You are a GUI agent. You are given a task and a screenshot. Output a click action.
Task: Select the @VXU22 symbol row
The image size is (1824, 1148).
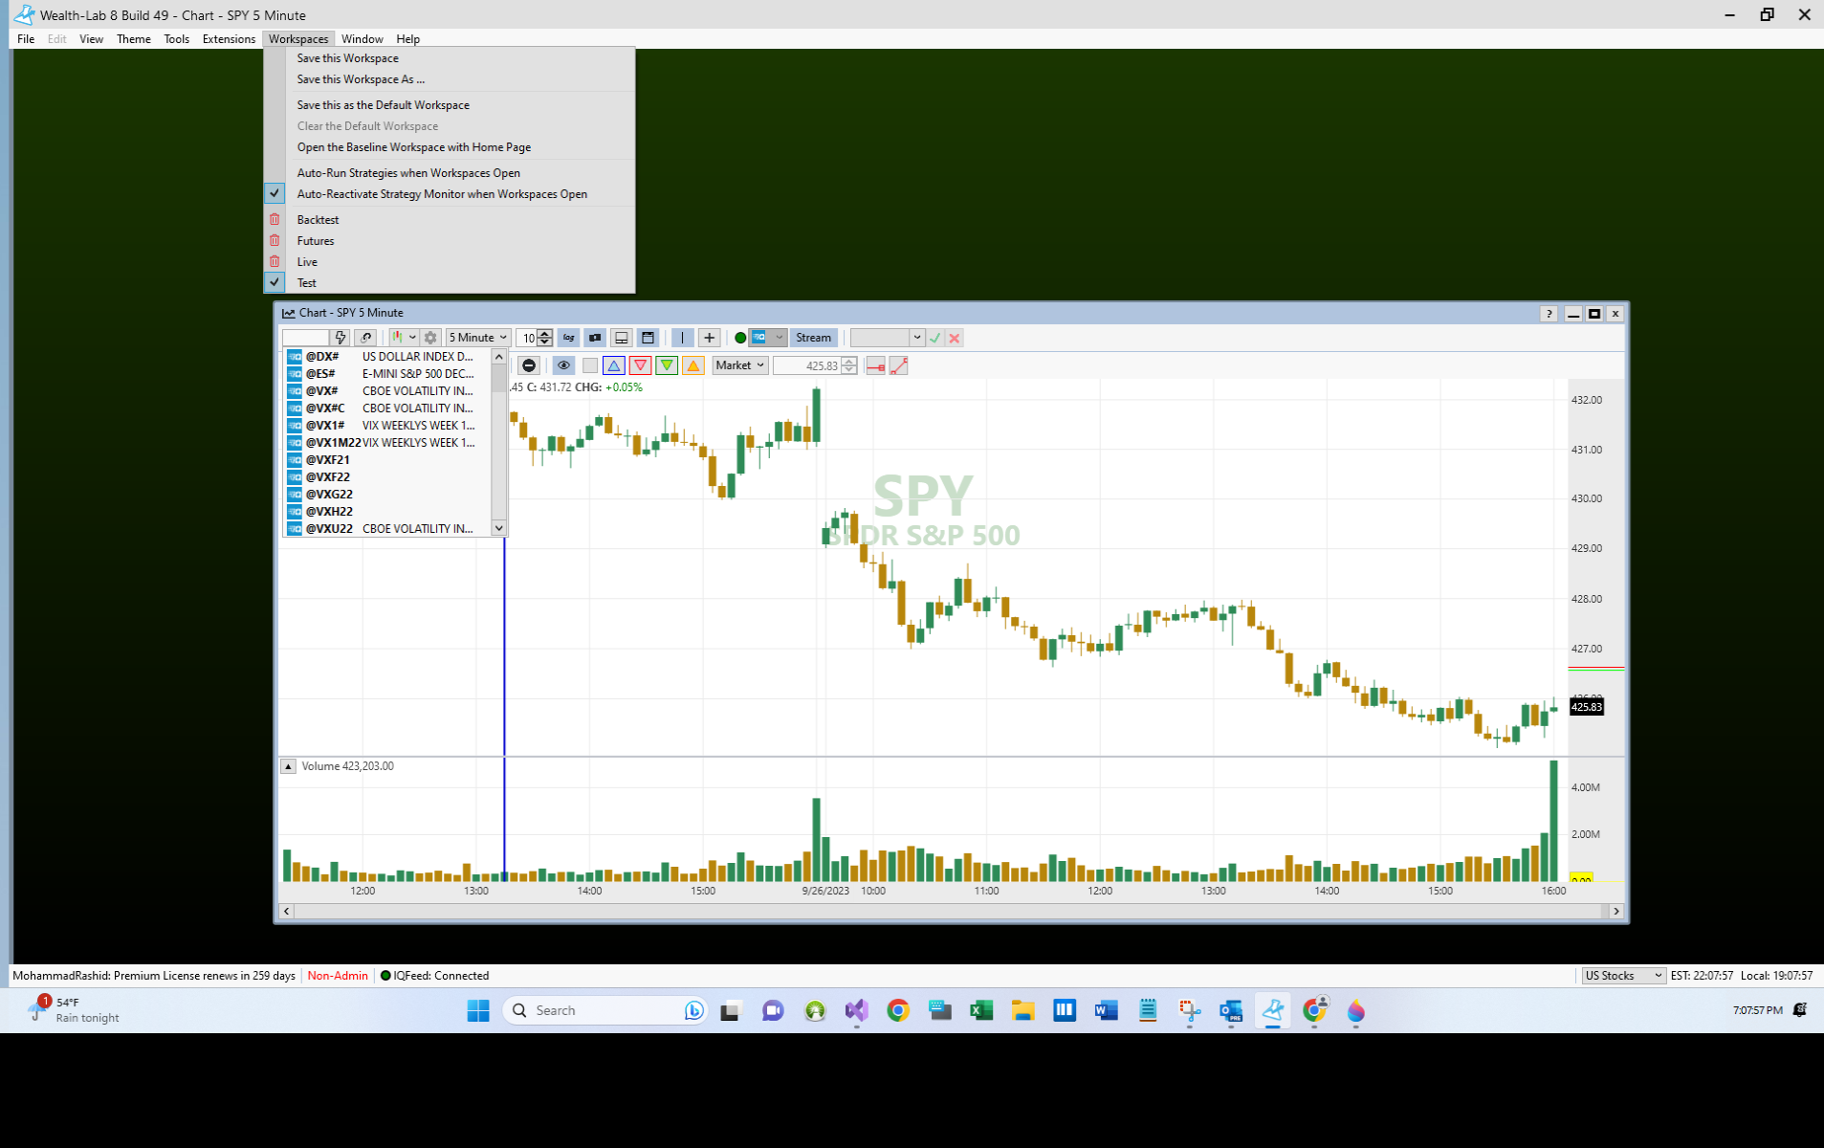387,529
